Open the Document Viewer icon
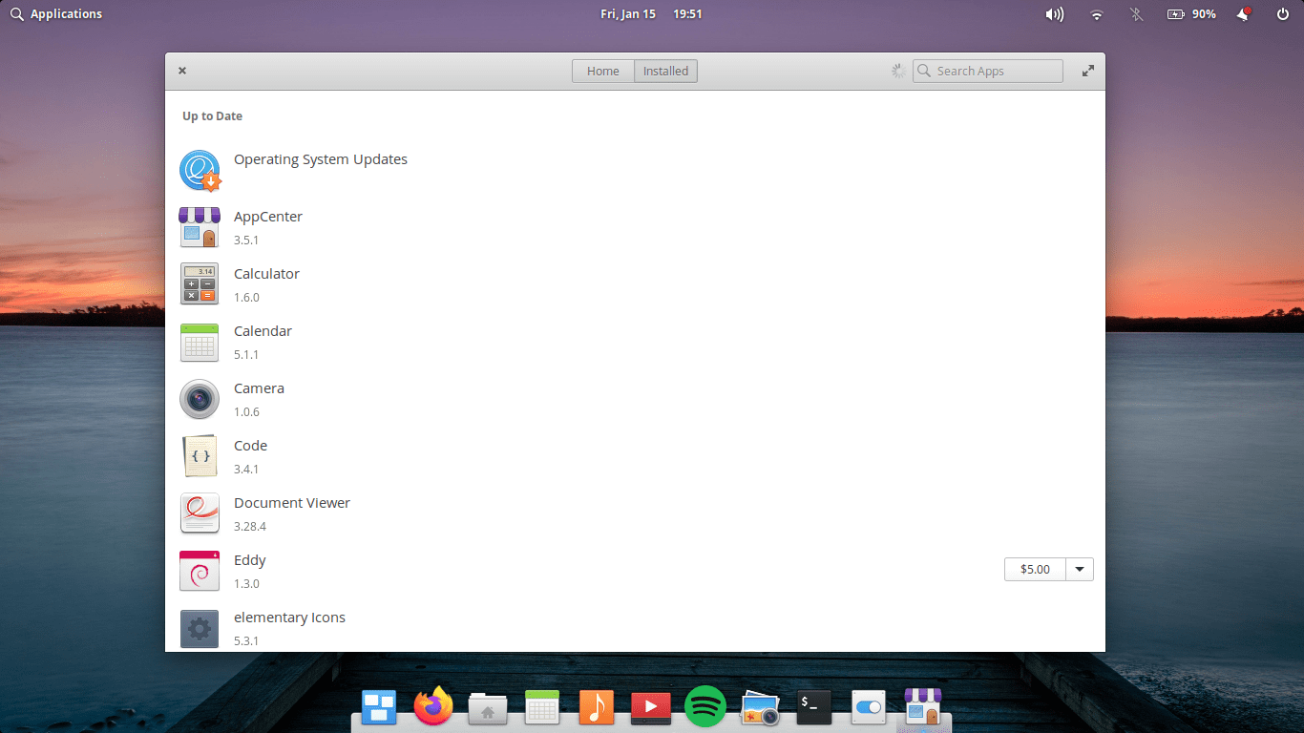Viewport: 1304px width, 733px height. point(200,513)
